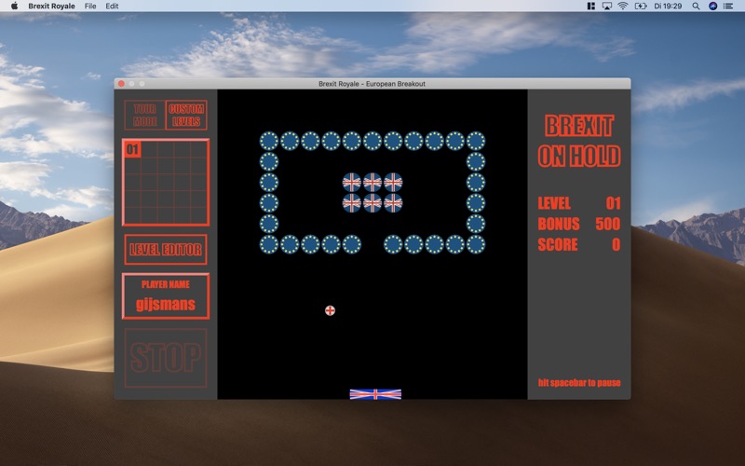Open the File menu
Viewport: 745px width, 466px height.
pos(90,6)
